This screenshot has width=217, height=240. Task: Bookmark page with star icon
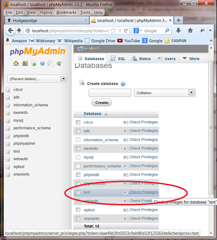click(x=113, y=31)
